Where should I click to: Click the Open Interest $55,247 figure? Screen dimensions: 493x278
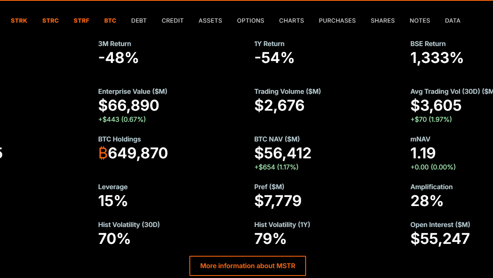(440, 239)
